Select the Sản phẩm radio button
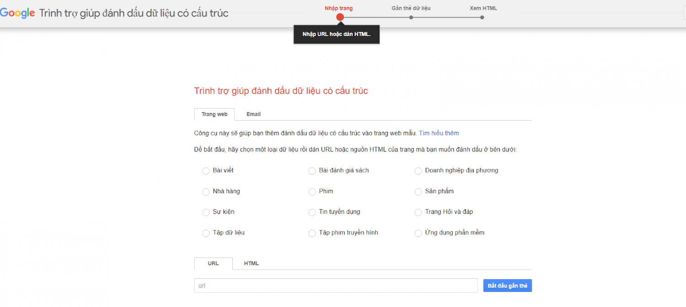This screenshot has width=686, height=307. coord(418,192)
